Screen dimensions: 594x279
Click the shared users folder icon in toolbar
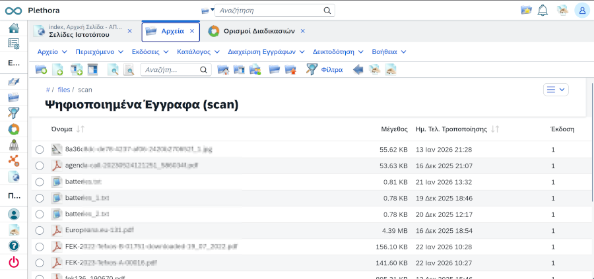(255, 70)
